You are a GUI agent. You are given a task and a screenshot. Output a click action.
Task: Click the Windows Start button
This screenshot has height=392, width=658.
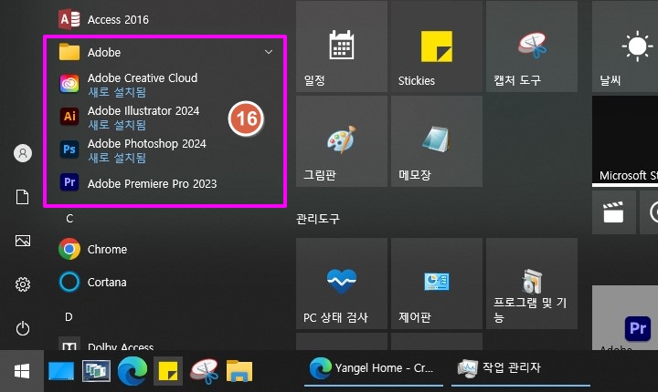(x=22, y=371)
